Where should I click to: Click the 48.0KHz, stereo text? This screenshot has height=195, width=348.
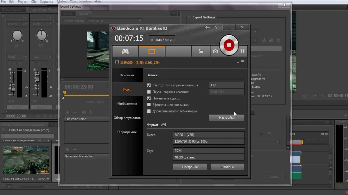tap(185, 157)
